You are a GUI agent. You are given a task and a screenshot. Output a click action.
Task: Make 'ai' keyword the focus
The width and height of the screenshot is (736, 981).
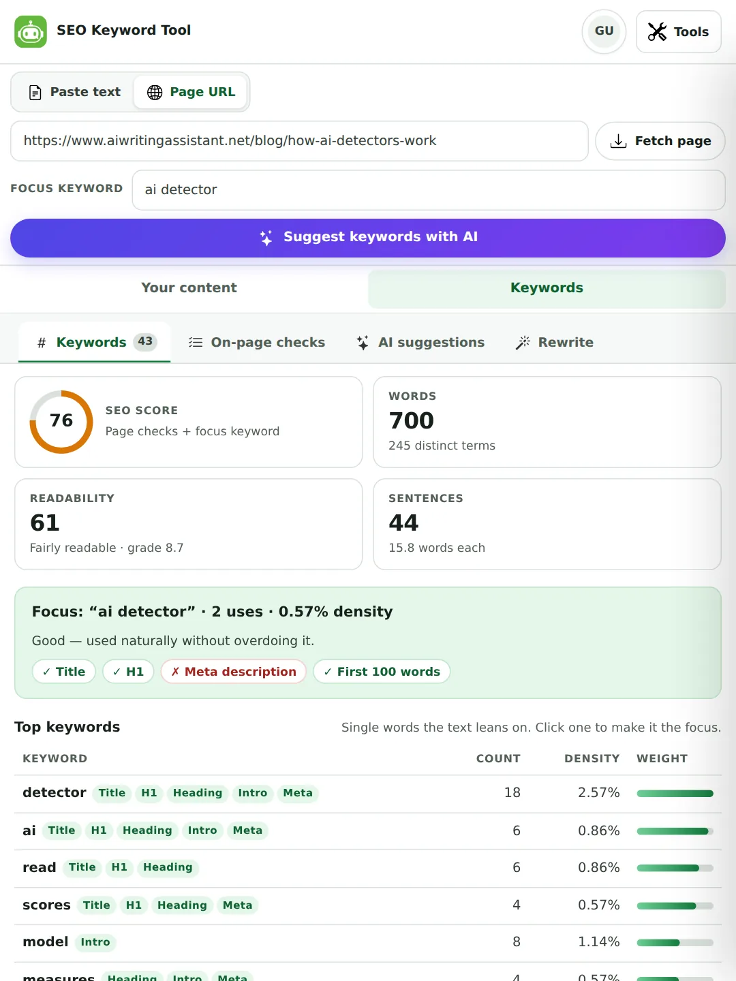pos(29,830)
